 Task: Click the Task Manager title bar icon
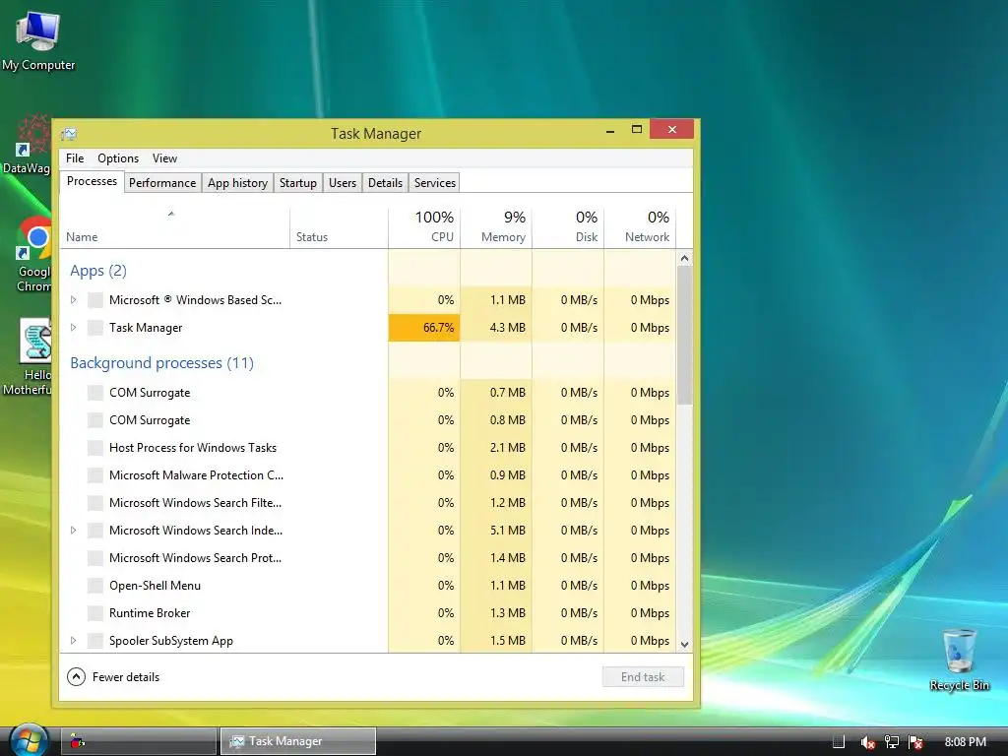click(x=70, y=134)
